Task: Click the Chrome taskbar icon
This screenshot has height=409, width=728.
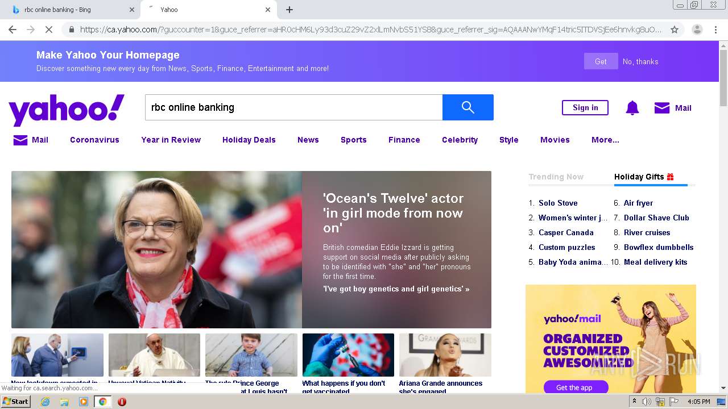Action: tap(103, 402)
